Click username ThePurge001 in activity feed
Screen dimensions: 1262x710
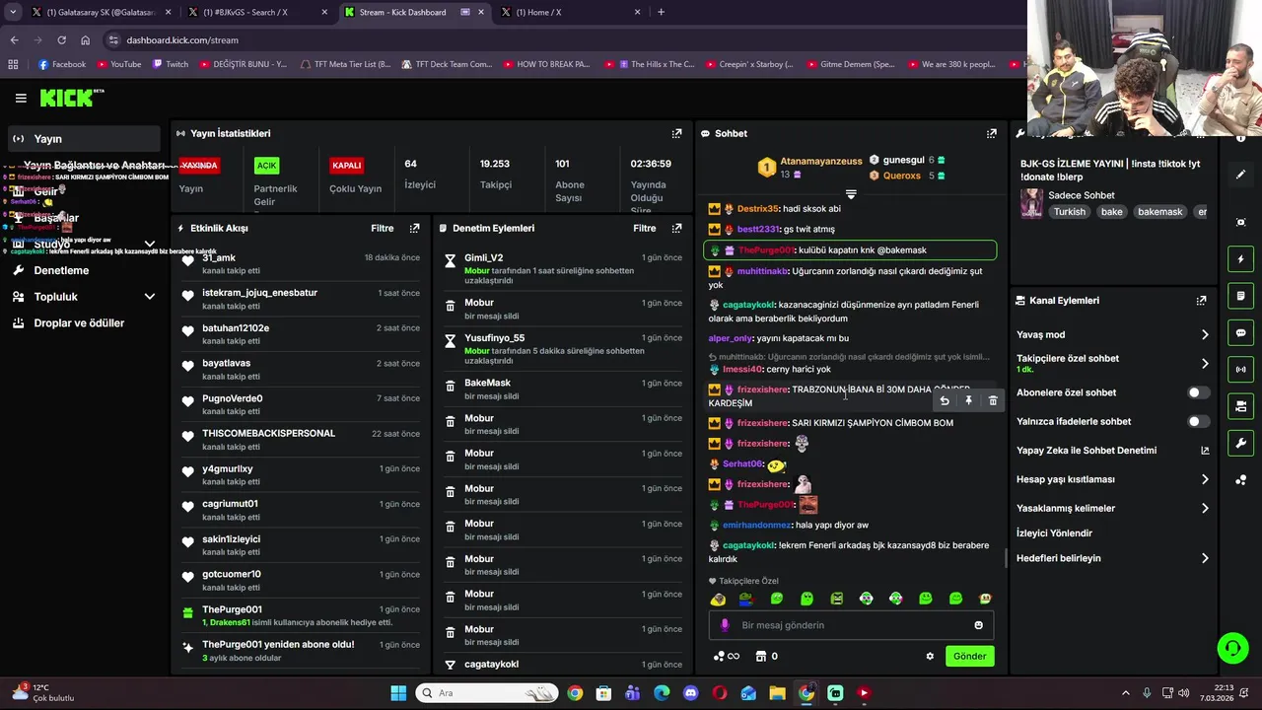coord(232,609)
